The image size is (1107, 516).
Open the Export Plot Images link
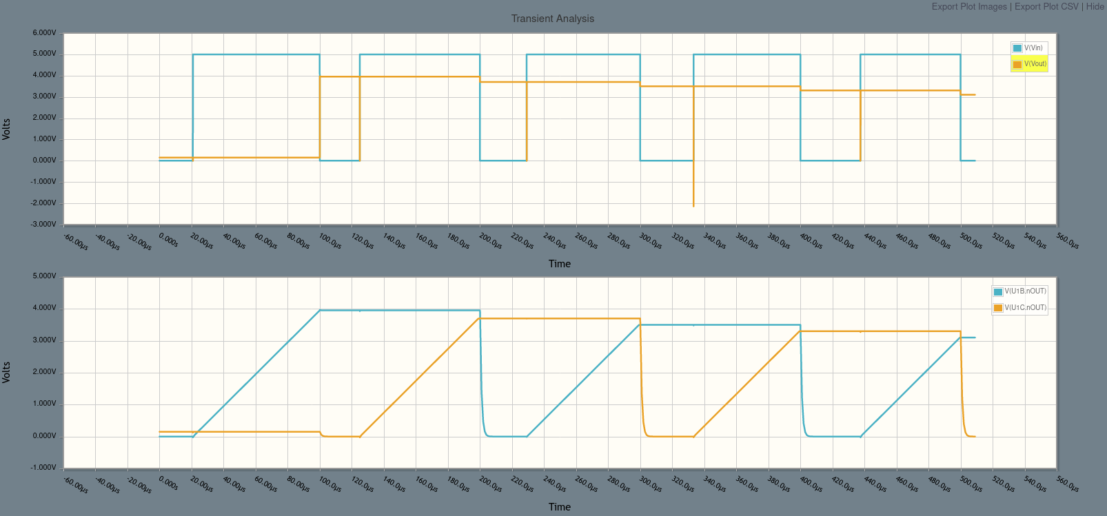click(969, 6)
